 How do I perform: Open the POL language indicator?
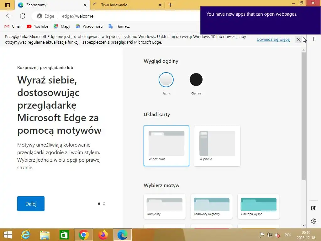(288, 235)
